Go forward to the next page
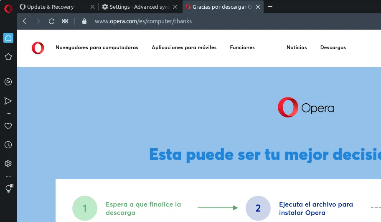Image resolution: width=381 pixels, height=222 pixels. pos(38,21)
